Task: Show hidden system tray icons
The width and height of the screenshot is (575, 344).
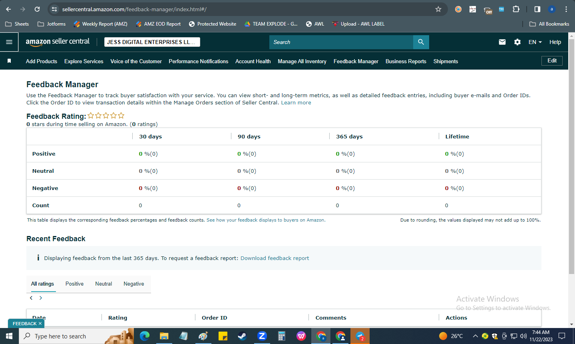Action: click(x=476, y=336)
